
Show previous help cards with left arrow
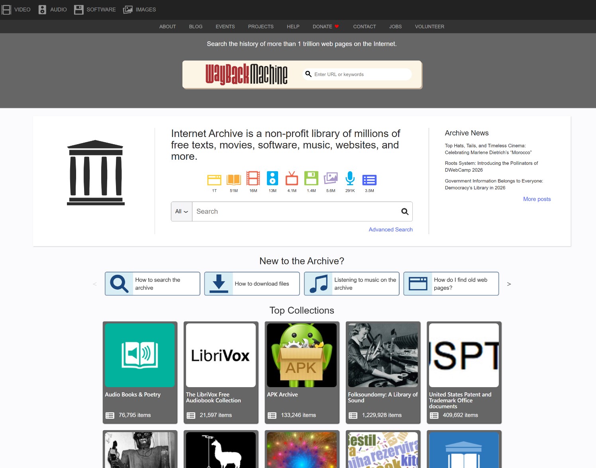[95, 284]
